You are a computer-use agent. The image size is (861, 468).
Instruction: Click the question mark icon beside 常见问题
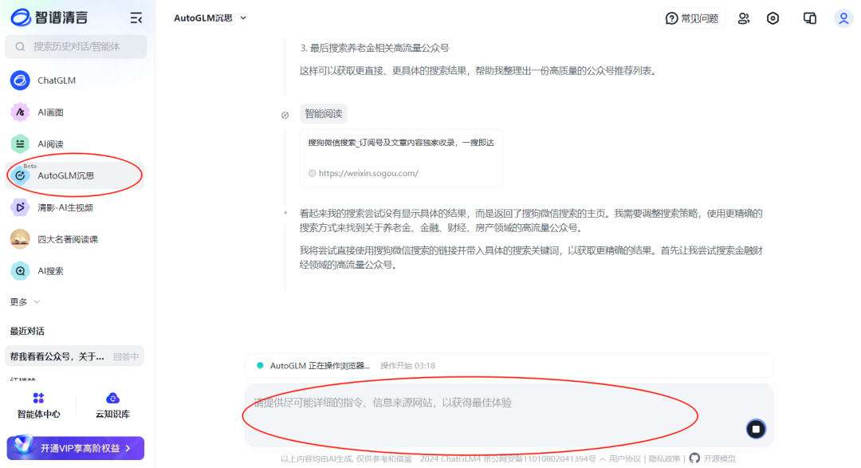point(671,18)
